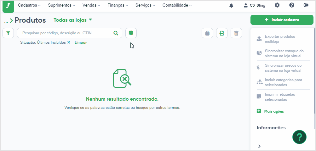Click the CS_Bling username
The width and height of the screenshot is (316, 151).
click(257, 5)
